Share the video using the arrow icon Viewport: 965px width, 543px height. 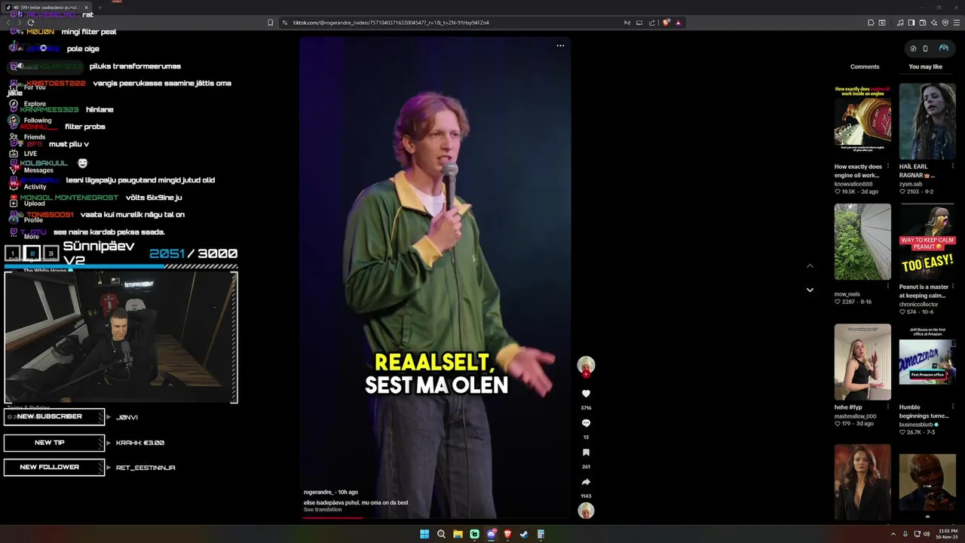(x=586, y=482)
